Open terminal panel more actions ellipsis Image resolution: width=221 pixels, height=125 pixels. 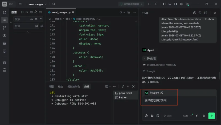coord(115,86)
